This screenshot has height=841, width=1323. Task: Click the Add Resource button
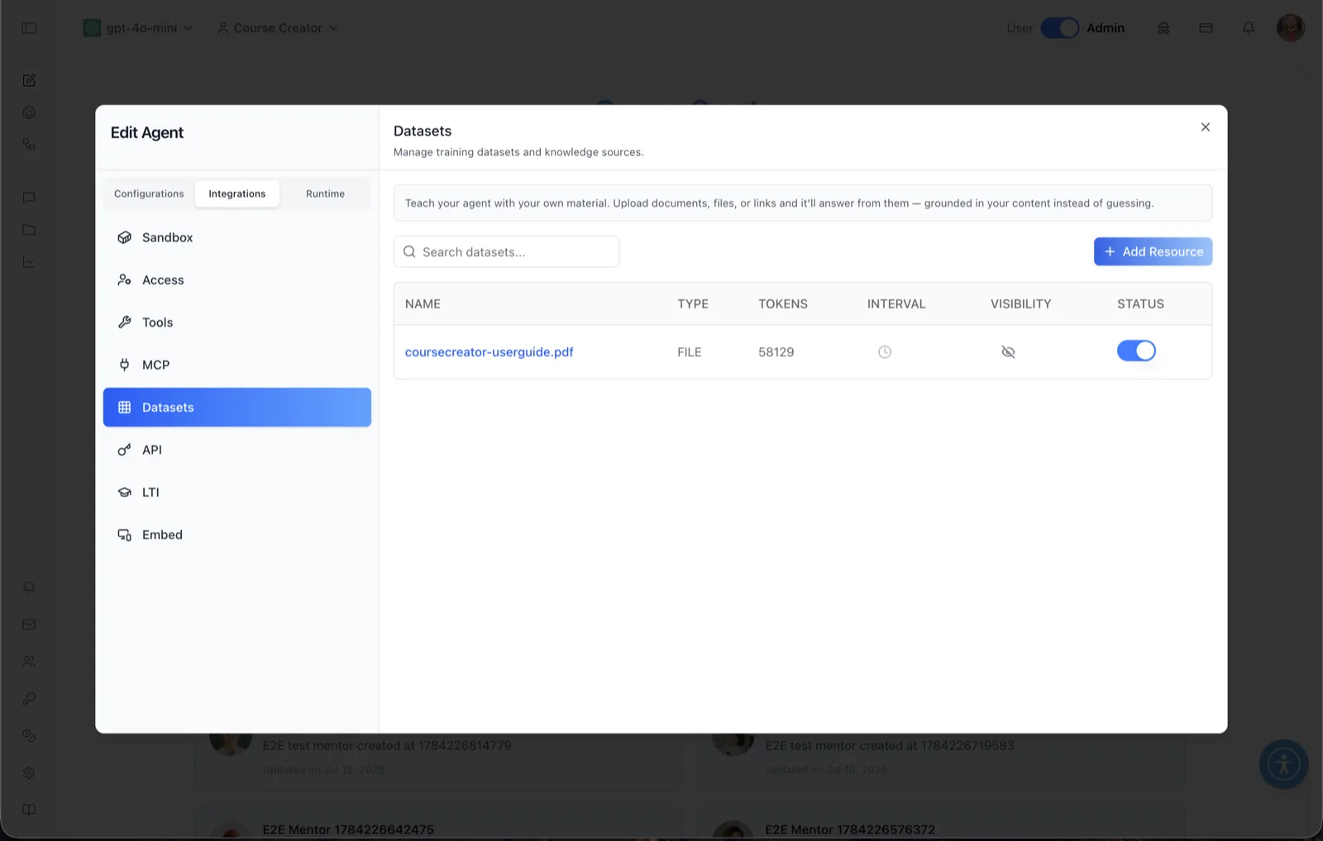[1153, 251]
